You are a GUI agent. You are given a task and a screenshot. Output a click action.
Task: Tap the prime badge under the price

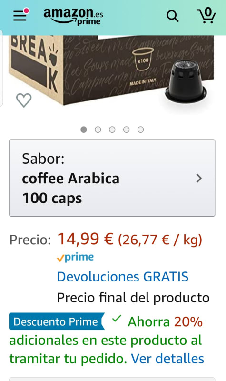pyautogui.click(x=75, y=257)
